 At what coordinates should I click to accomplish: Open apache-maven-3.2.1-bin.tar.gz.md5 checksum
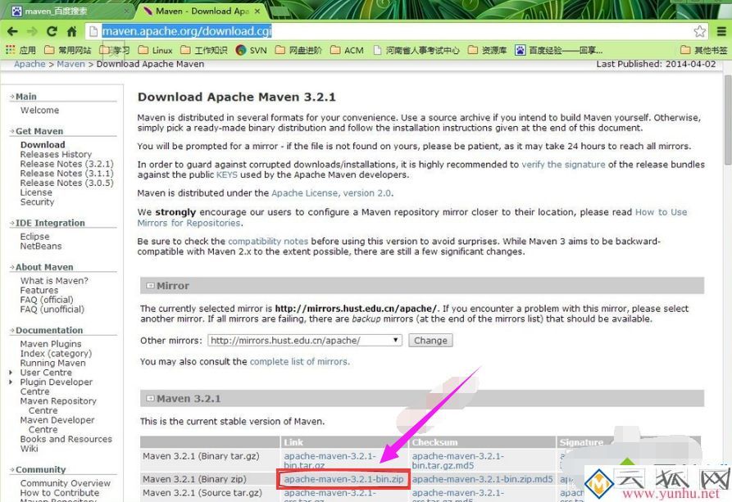(x=458, y=460)
